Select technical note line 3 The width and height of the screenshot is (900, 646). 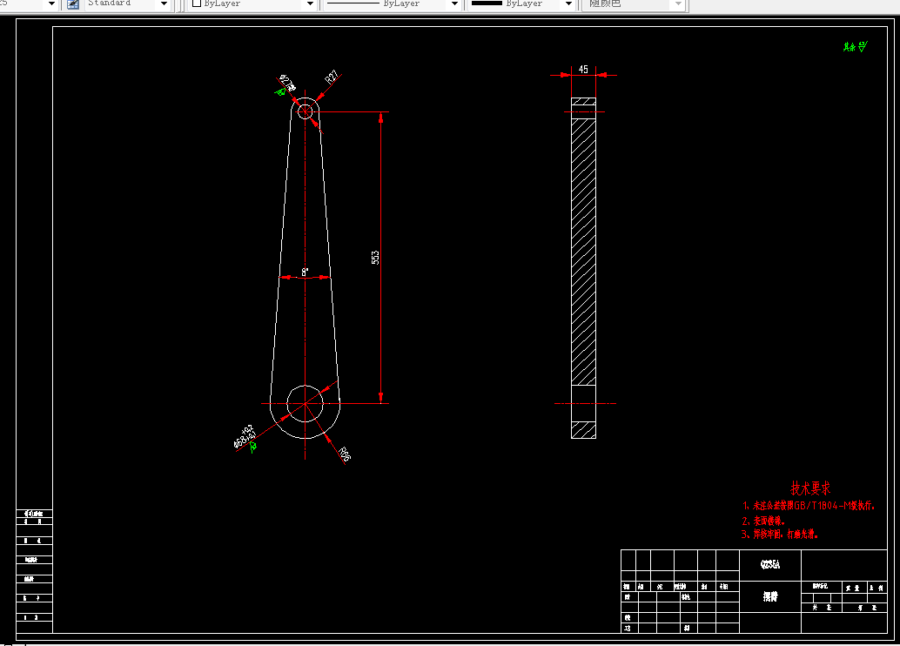779,534
